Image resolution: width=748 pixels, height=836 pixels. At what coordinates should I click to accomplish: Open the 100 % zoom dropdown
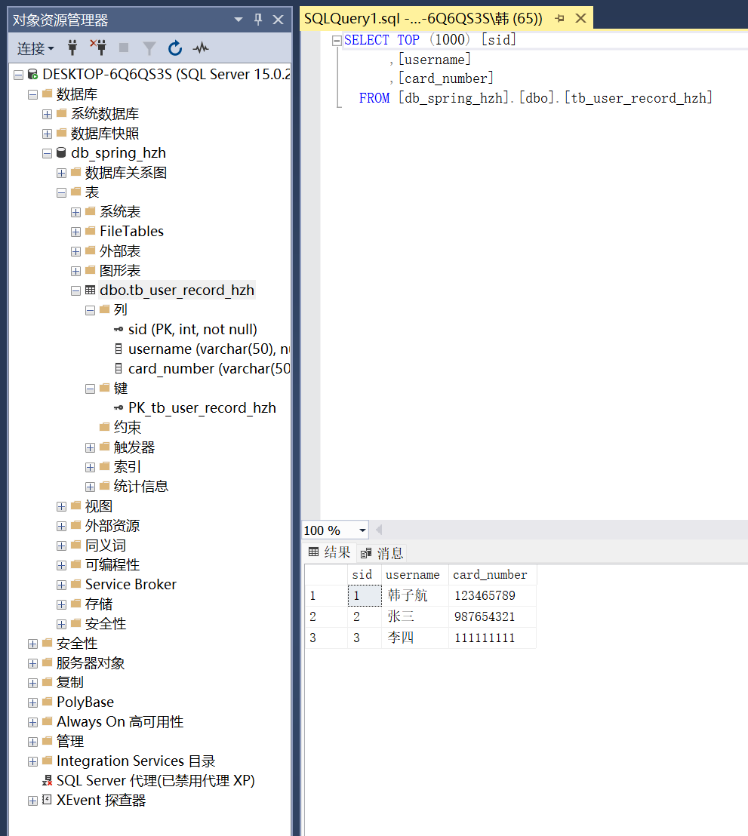click(362, 530)
